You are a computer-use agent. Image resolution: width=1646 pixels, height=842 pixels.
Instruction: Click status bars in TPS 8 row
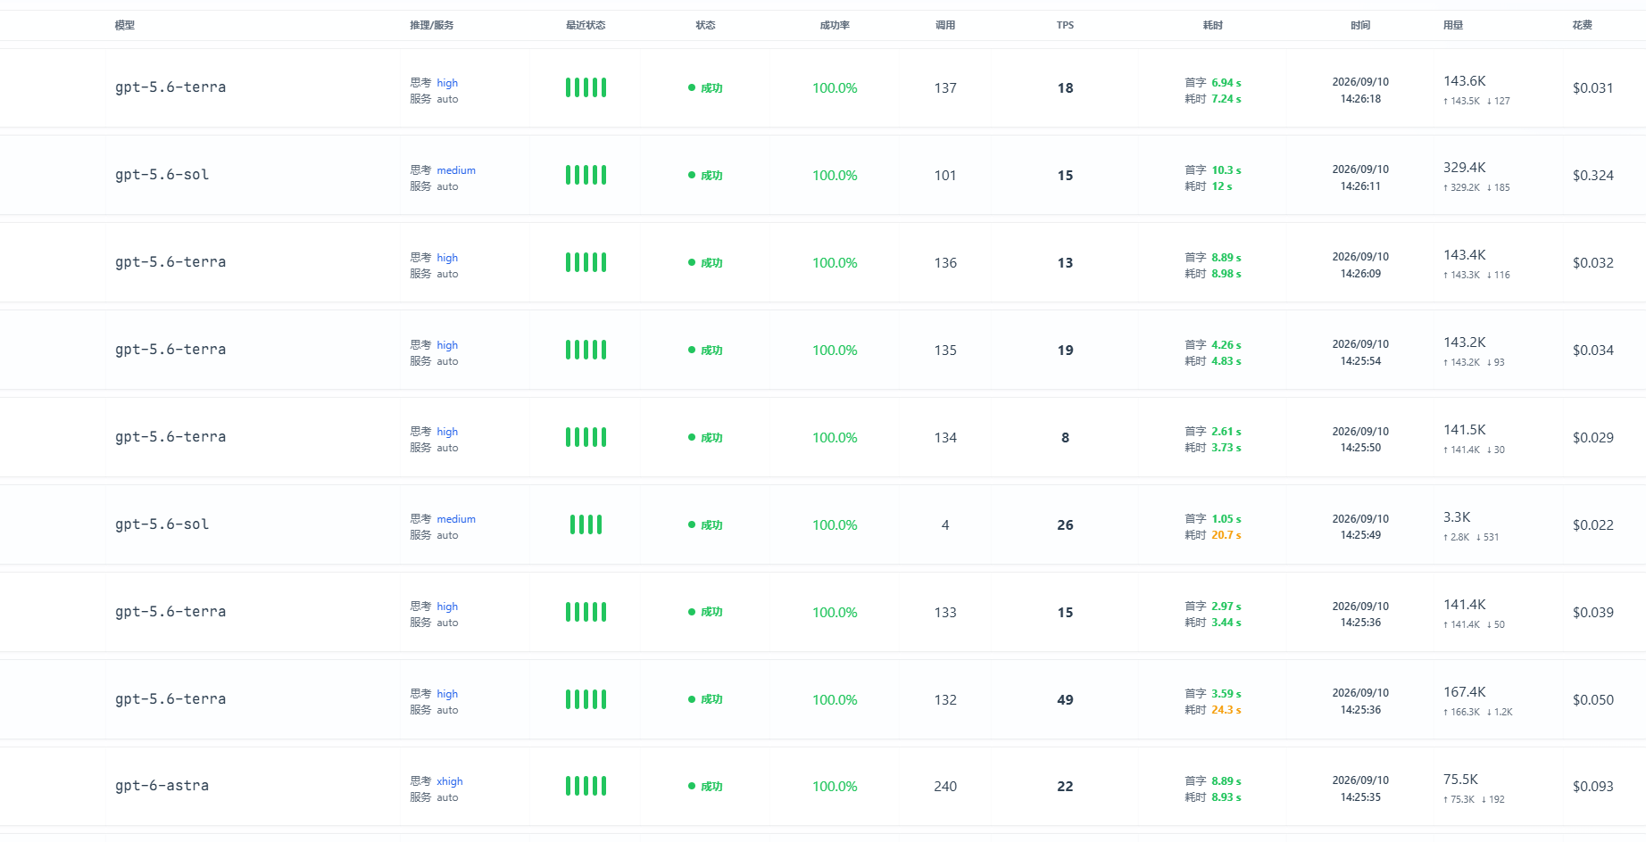pyautogui.click(x=586, y=437)
